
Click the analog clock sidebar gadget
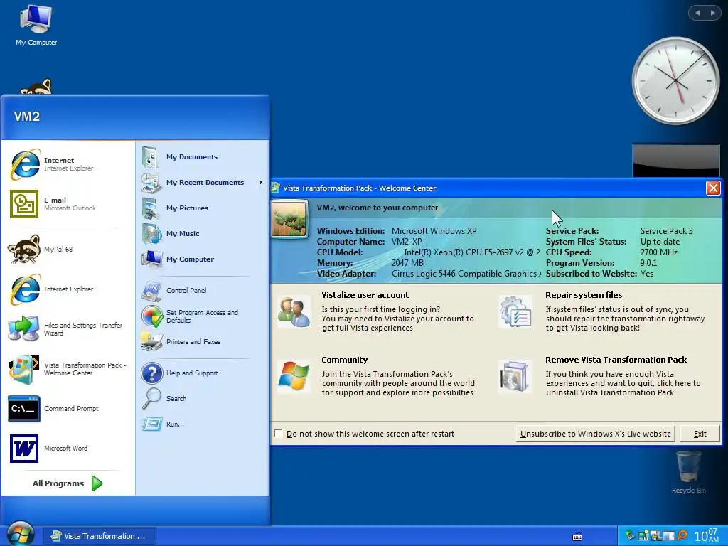coord(675,81)
